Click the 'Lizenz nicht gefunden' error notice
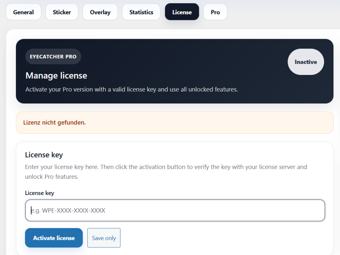The image size is (340, 255). point(54,123)
